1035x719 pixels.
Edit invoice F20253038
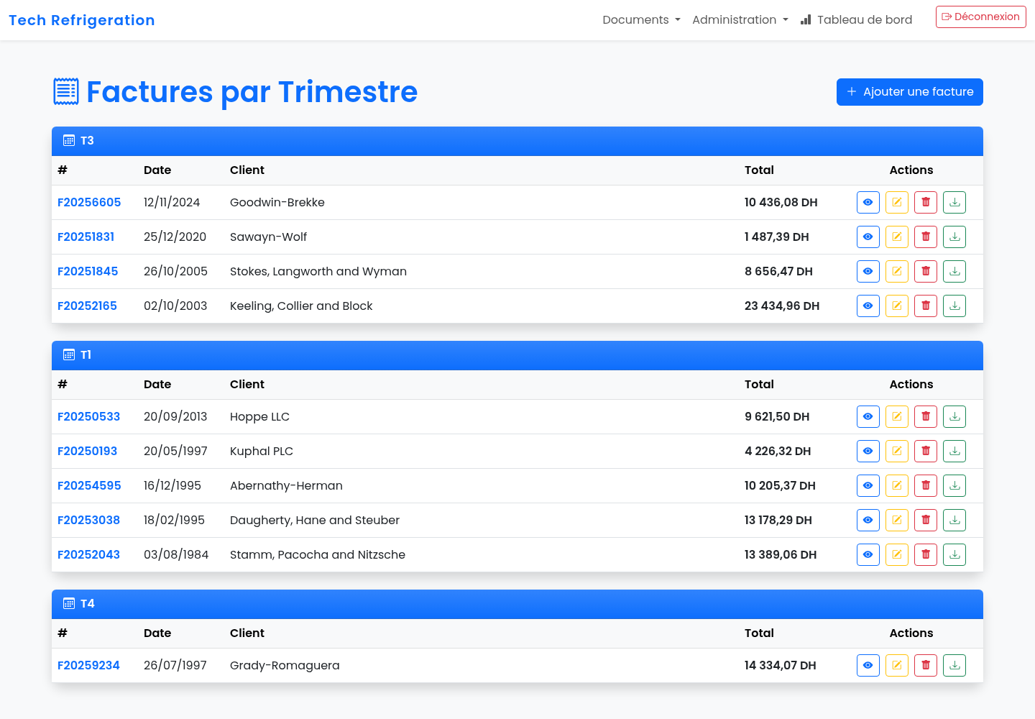(x=897, y=521)
